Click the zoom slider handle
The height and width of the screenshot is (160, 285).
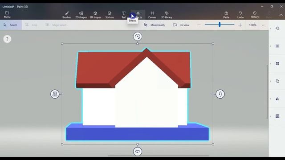pyautogui.click(x=220, y=24)
